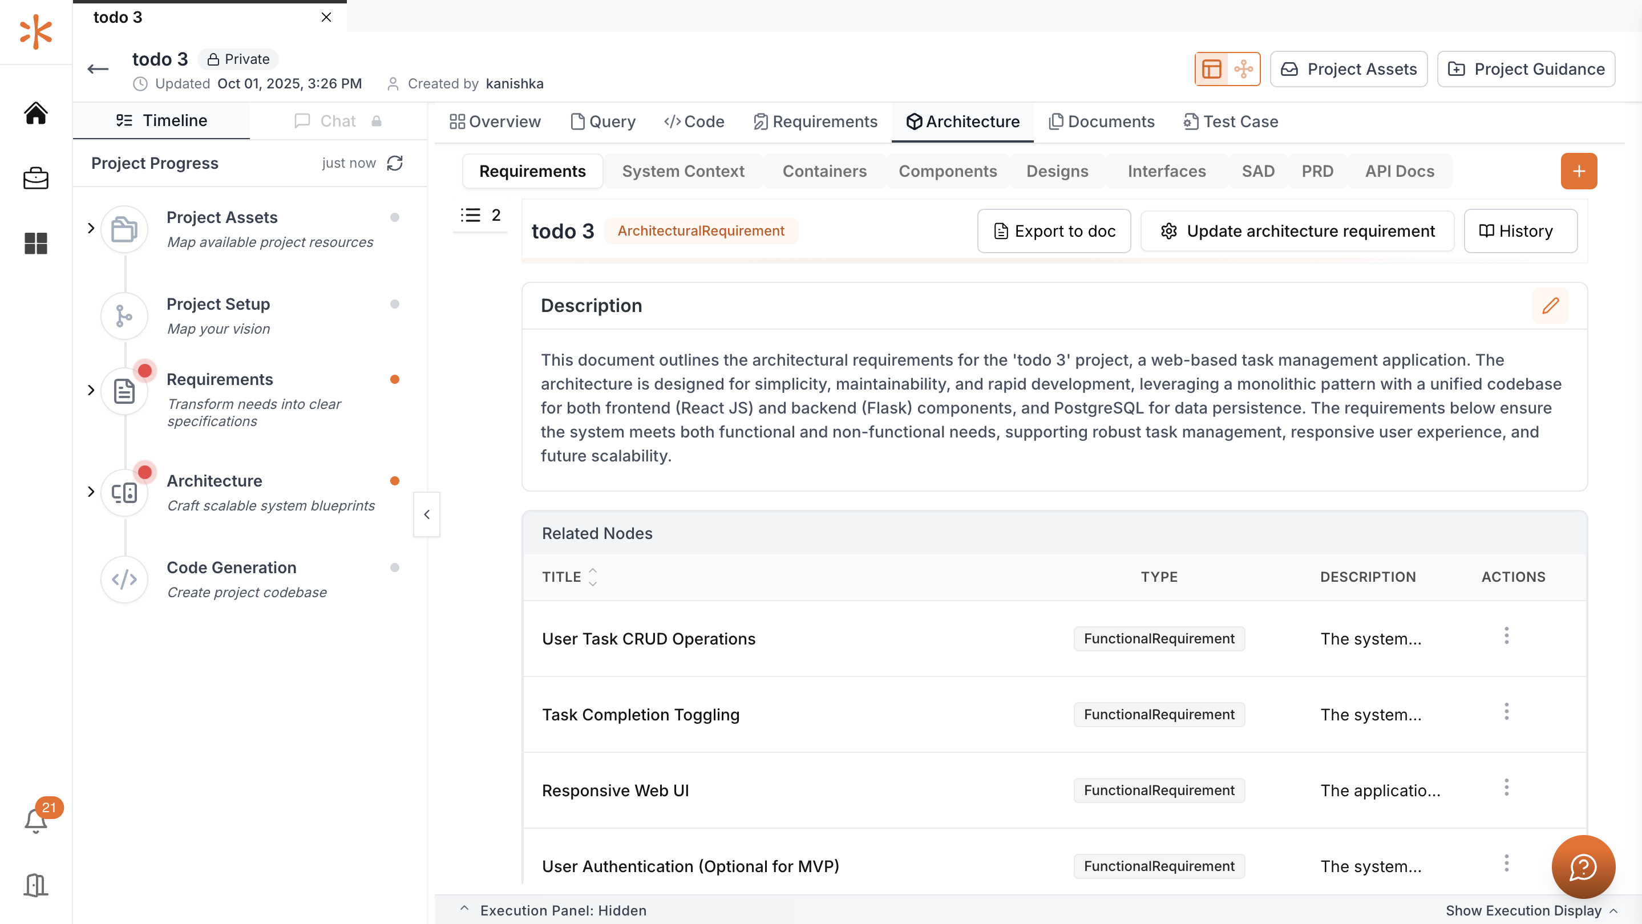Go back using the left arrow
The height and width of the screenshot is (924, 1642).
(x=98, y=69)
